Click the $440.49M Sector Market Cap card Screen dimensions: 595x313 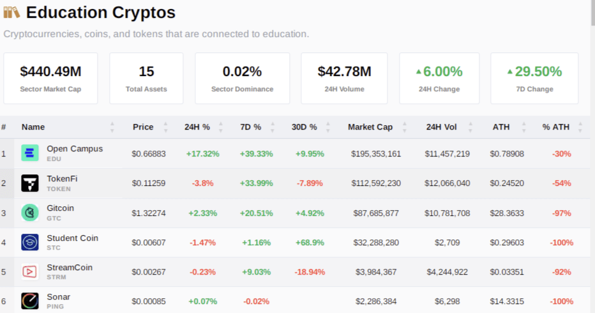pos(50,78)
